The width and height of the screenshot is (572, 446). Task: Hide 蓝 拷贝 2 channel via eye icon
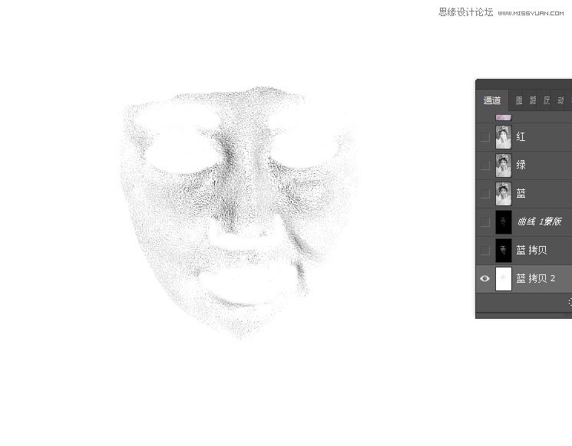coord(484,279)
